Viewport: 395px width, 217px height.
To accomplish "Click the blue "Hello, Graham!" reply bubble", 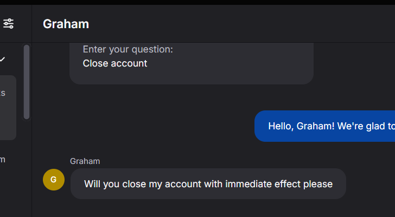I will pyautogui.click(x=324, y=126).
